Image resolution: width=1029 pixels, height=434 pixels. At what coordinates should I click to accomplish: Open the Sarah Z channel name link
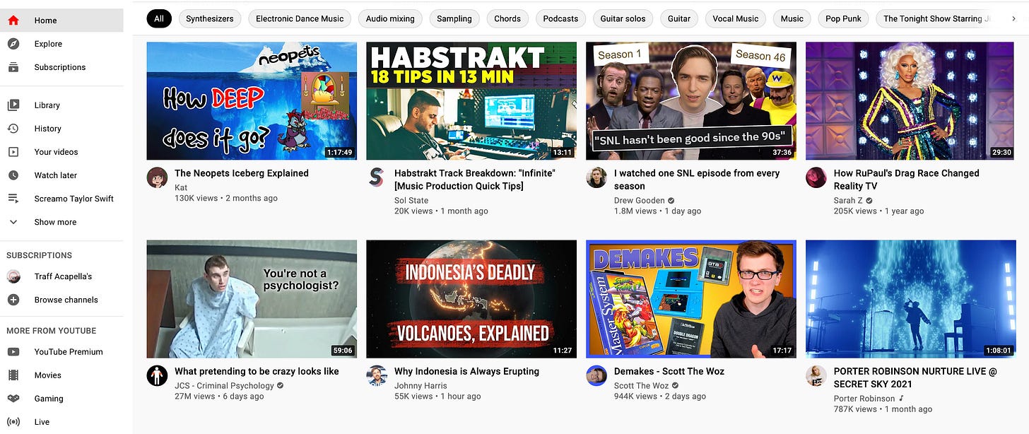848,201
